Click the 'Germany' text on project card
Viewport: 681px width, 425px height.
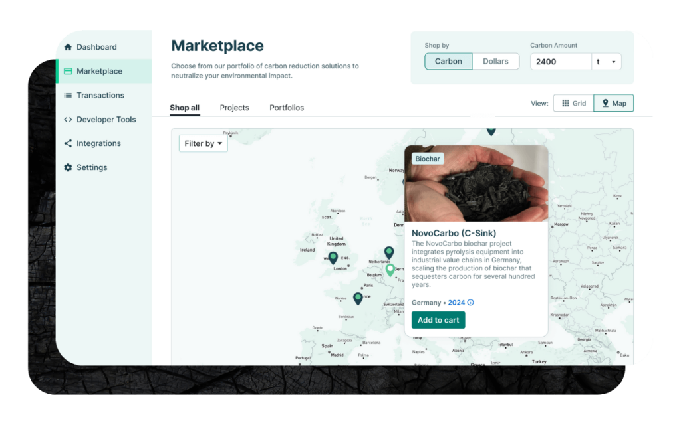coord(426,303)
